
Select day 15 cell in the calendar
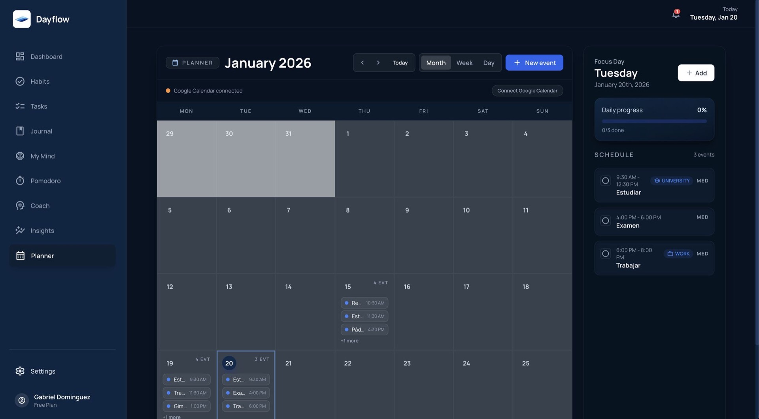click(x=364, y=312)
